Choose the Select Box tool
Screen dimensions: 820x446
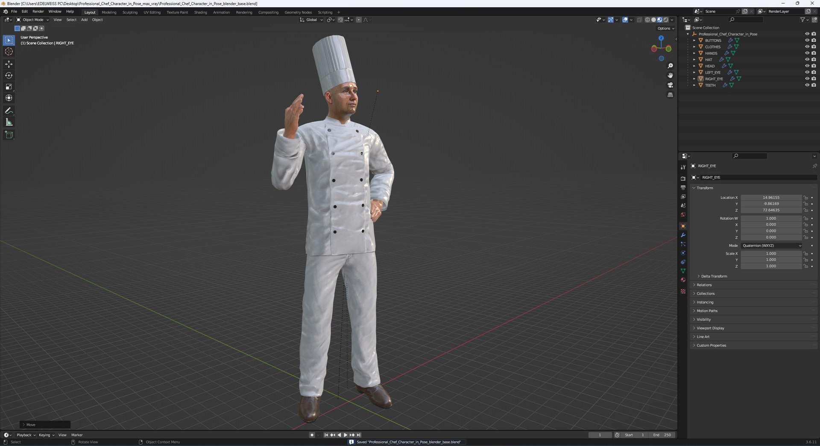click(x=9, y=40)
